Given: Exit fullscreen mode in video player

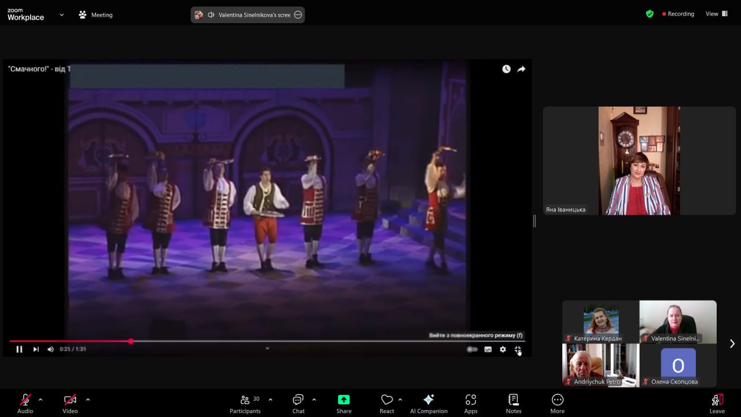Looking at the screenshot, I should tap(518, 349).
